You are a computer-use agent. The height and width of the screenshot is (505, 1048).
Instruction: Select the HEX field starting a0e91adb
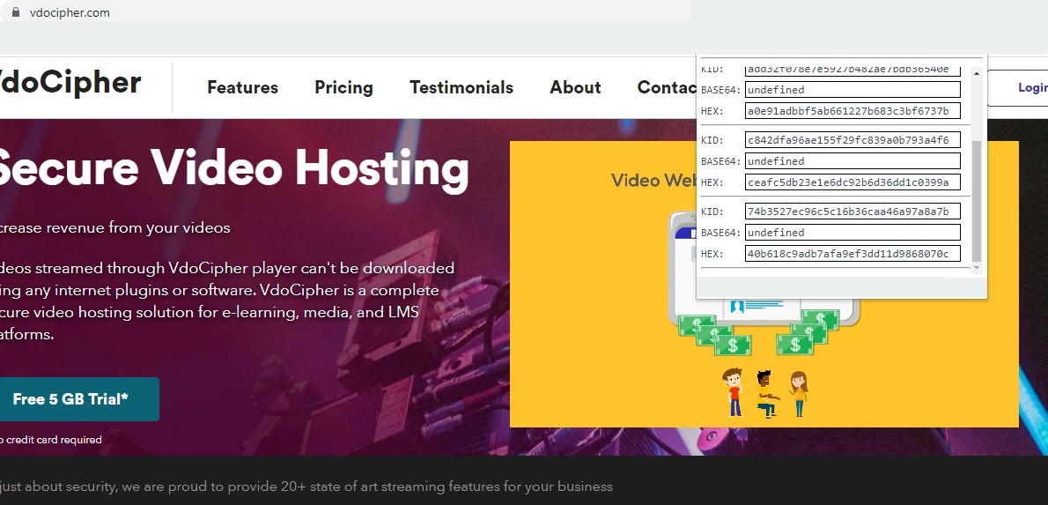[852, 111]
